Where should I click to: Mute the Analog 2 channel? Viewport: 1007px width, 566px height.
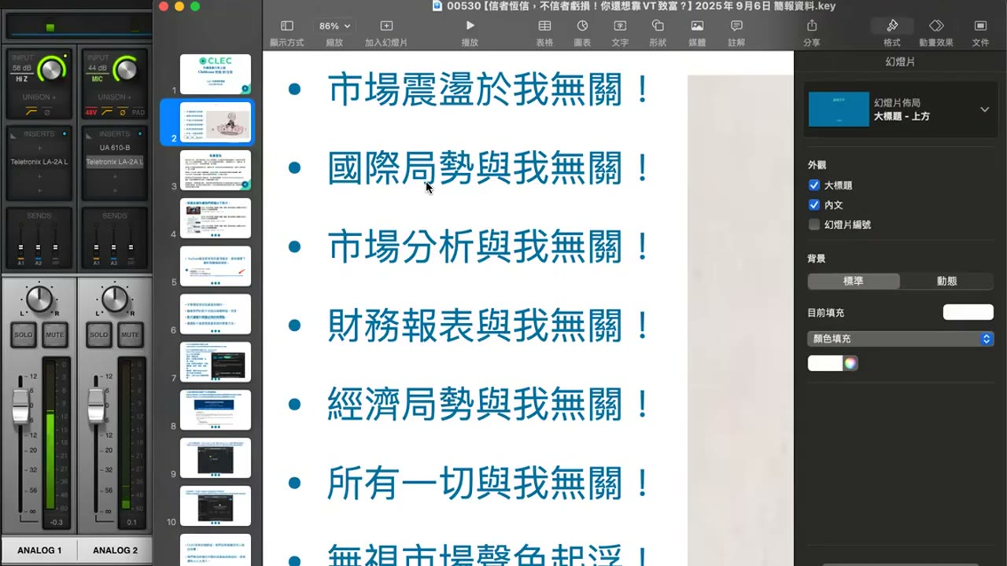pyautogui.click(x=130, y=335)
